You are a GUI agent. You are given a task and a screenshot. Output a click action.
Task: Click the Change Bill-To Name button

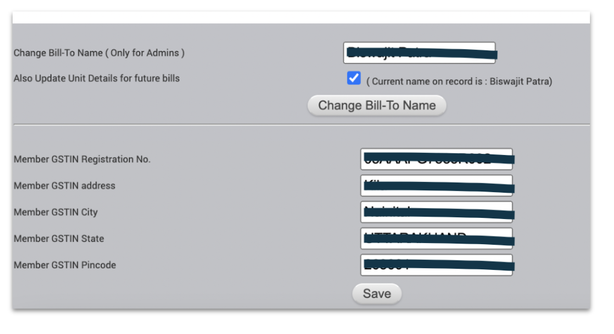tap(377, 105)
